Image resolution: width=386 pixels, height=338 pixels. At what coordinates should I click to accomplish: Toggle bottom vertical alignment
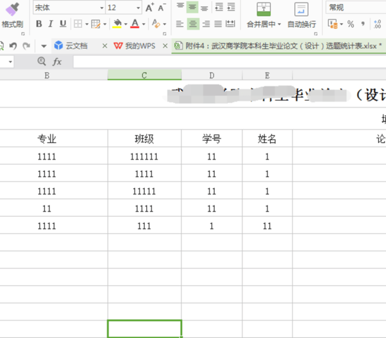point(204,8)
